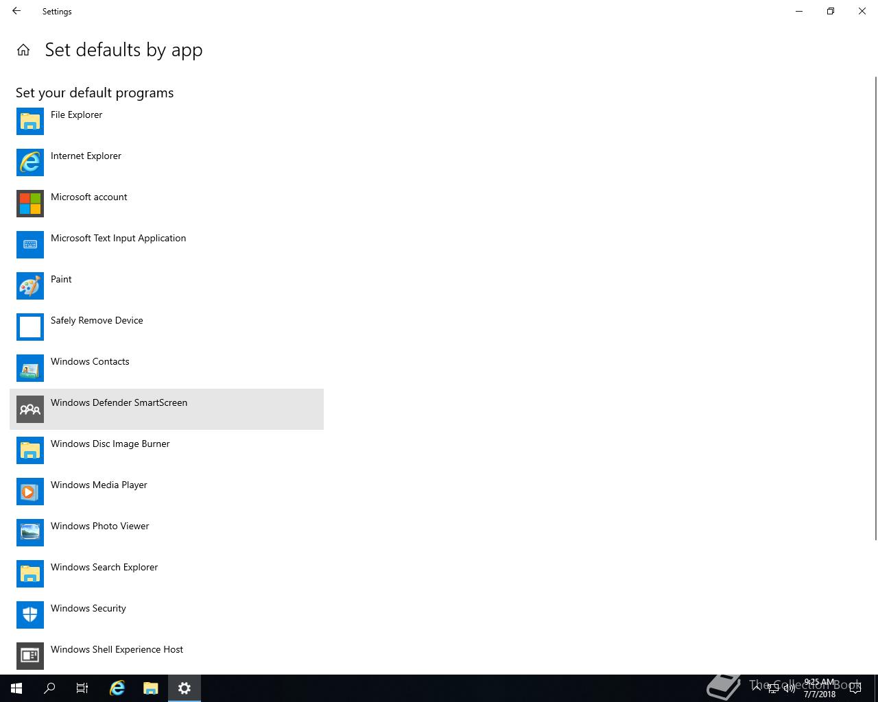
Task: Select the Paint text label
Action: click(x=61, y=279)
